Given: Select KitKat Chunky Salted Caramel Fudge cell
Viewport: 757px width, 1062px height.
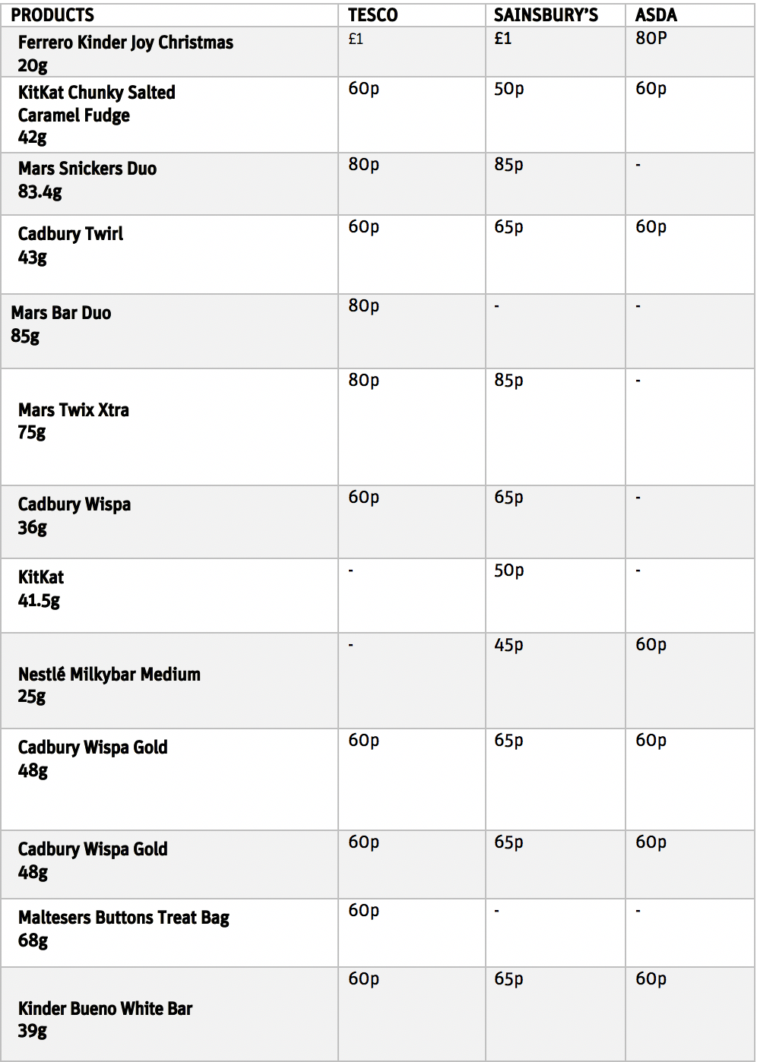Looking at the screenshot, I should pos(169,115).
